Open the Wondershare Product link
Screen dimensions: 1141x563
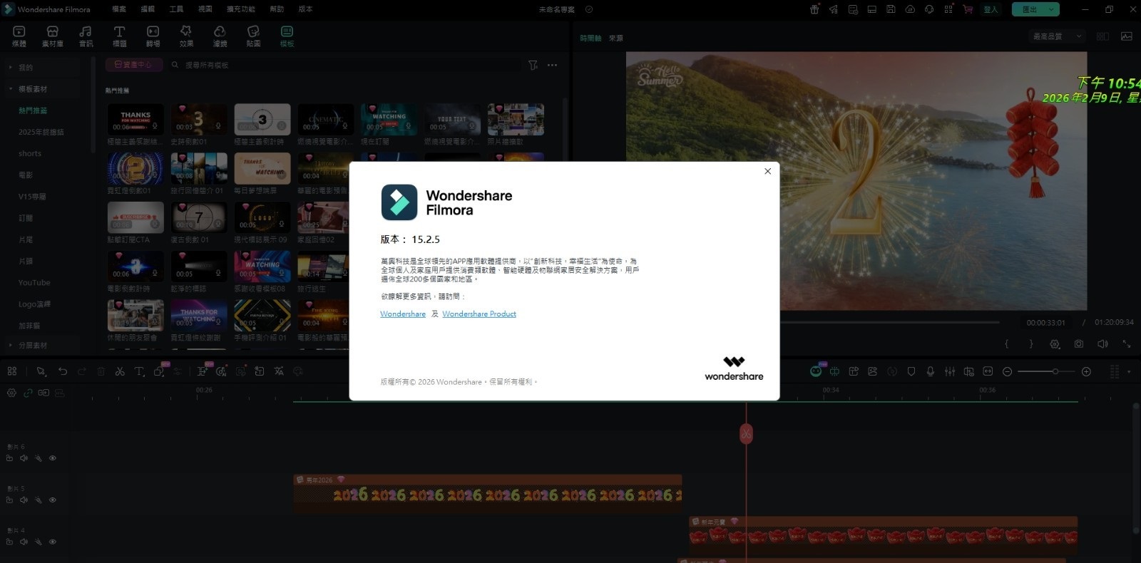click(479, 314)
